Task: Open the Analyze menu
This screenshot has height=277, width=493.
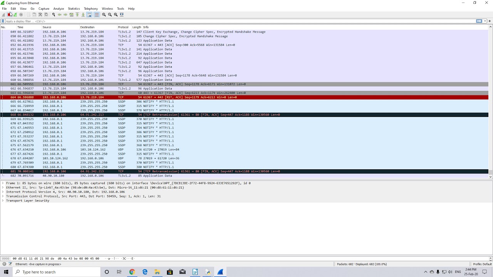Action: point(59,8)
